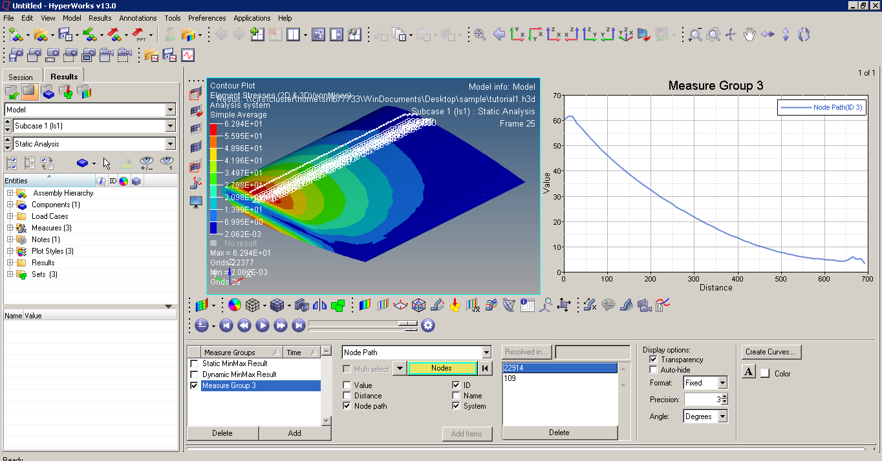
Task: Play the animation
Action: 262,325
